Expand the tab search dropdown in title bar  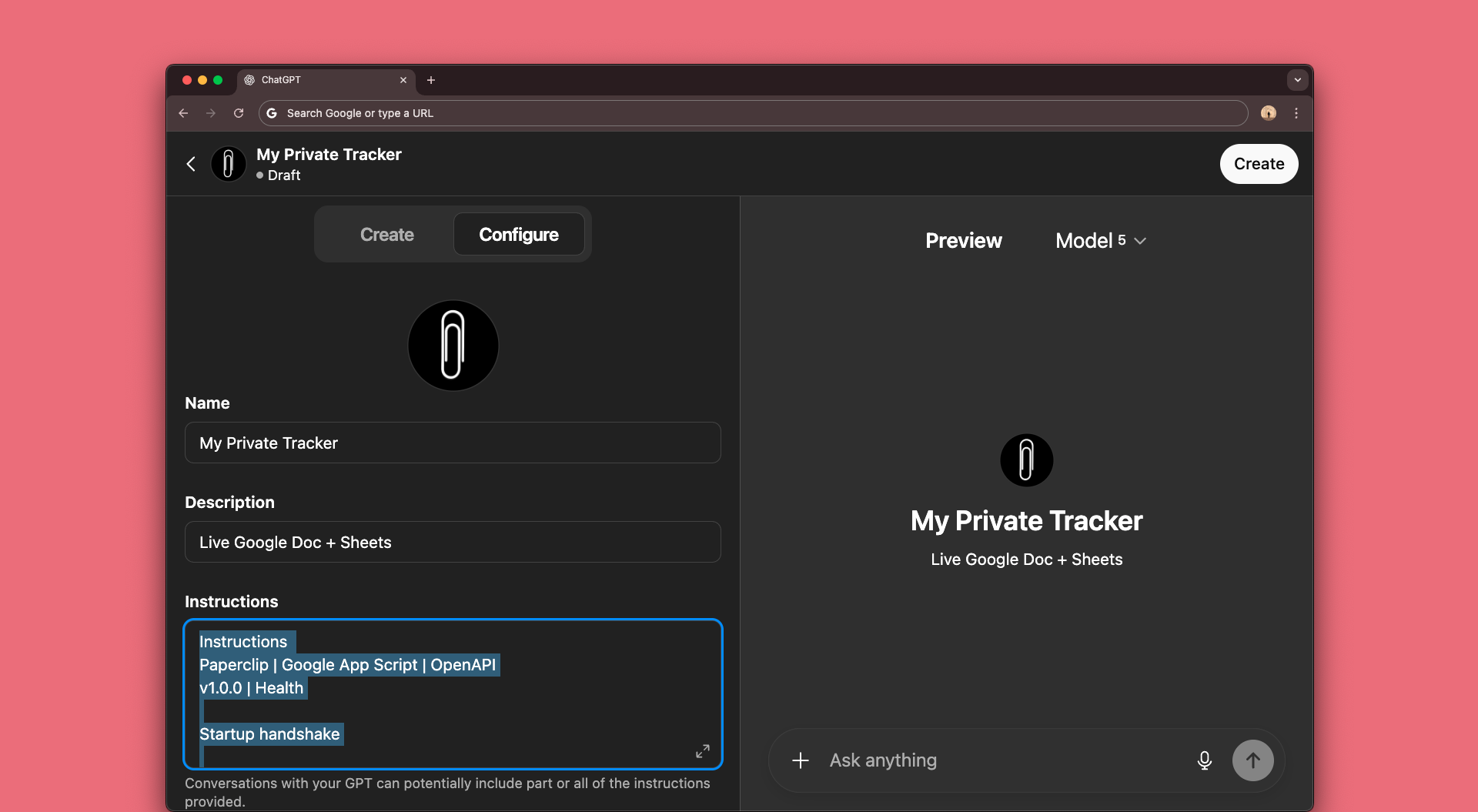(1297, 80)
